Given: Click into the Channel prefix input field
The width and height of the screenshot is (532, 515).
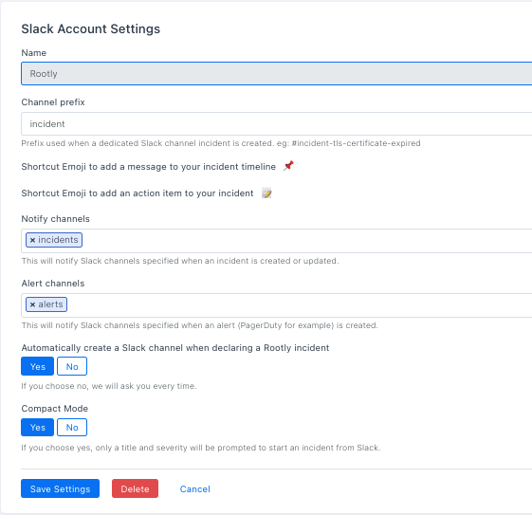Looking at the screenshot, I should tap(277, 124).
